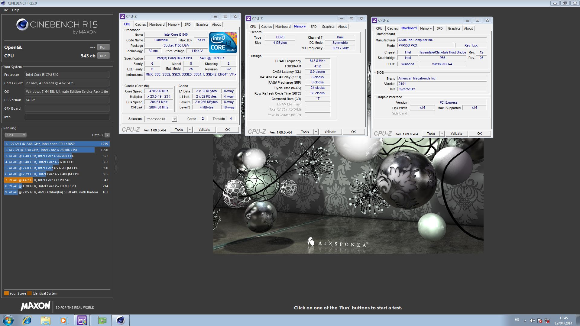The image size is (580, 326).
Task: Click the P7P55D PRO model field
Action: click(x=425, y=45)
